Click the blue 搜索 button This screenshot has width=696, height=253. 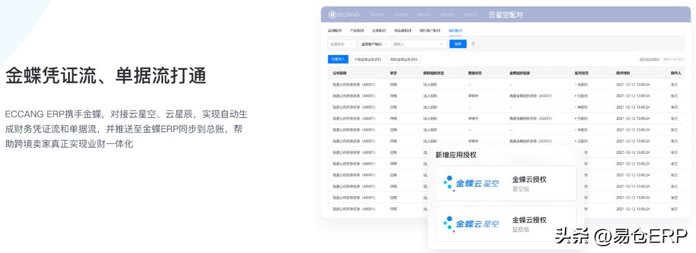tap(457, 44)
